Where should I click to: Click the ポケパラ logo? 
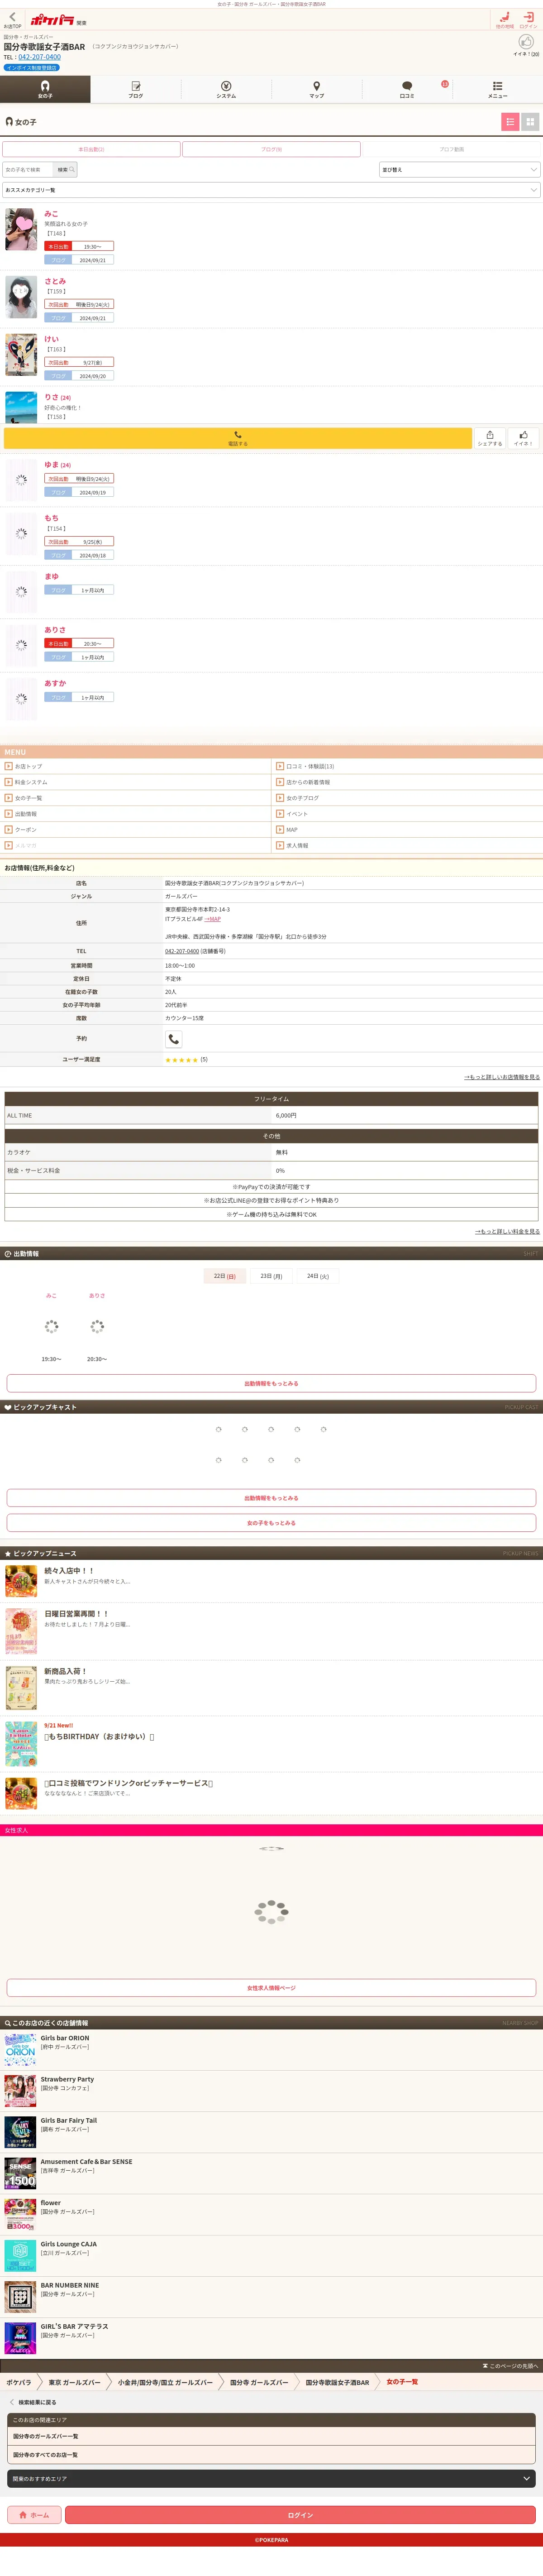[52, 20]
